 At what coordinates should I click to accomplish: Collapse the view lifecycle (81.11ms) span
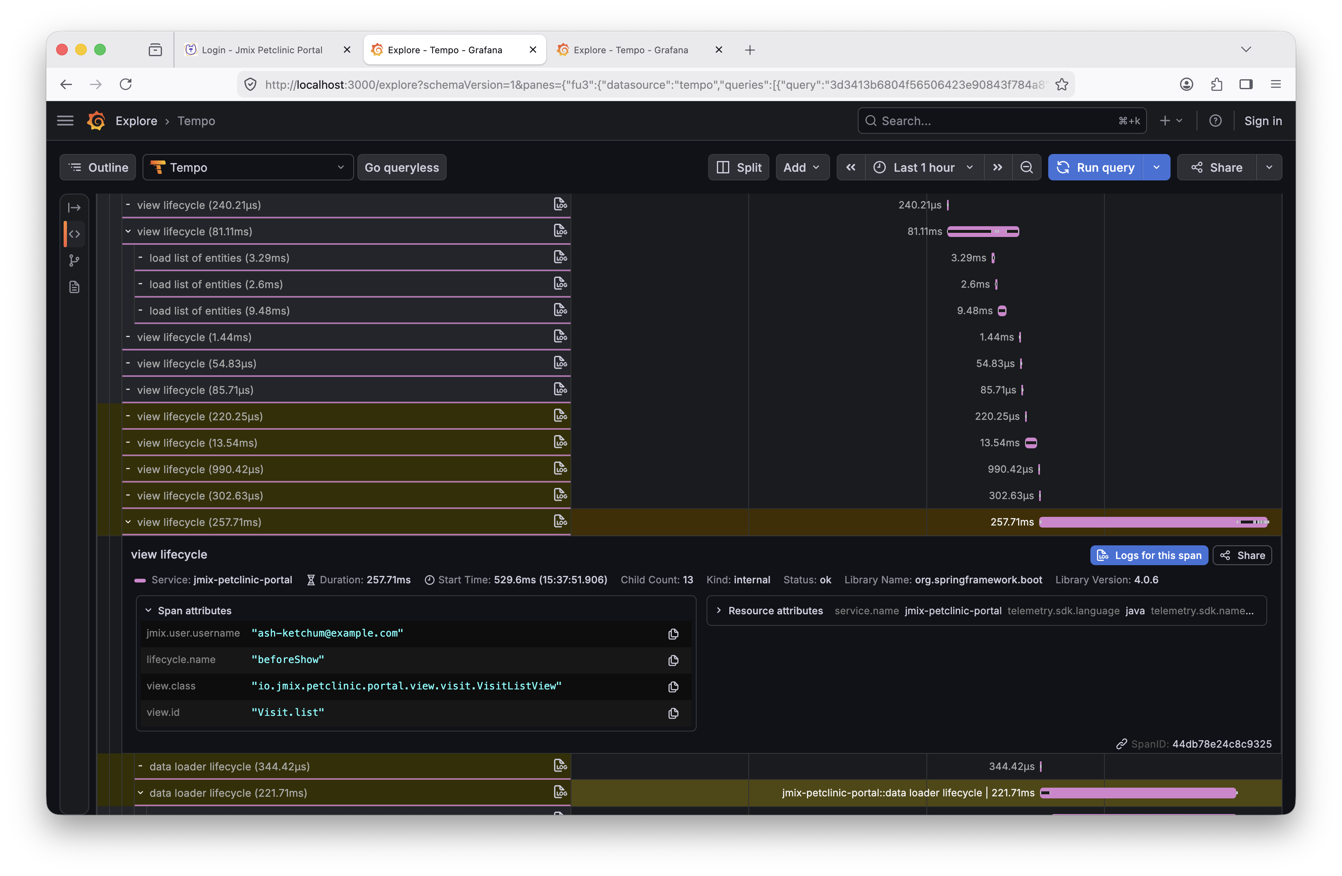point(128,232)
